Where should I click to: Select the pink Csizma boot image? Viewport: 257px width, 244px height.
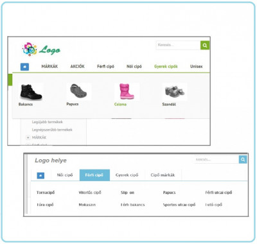click(x=127, y=91)
